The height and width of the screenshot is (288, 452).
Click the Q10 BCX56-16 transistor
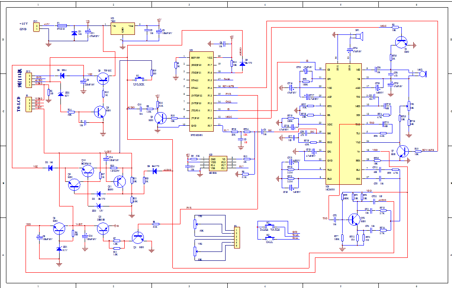(88, 171)
